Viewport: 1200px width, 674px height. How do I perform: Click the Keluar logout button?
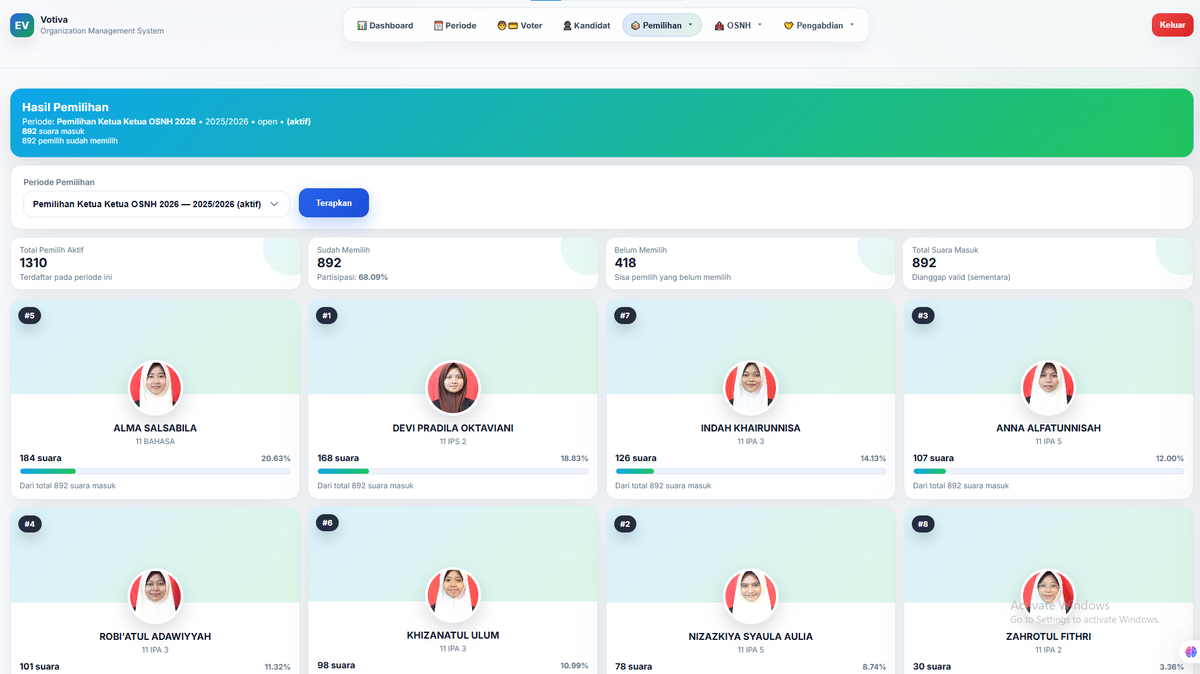(1172, 25)
